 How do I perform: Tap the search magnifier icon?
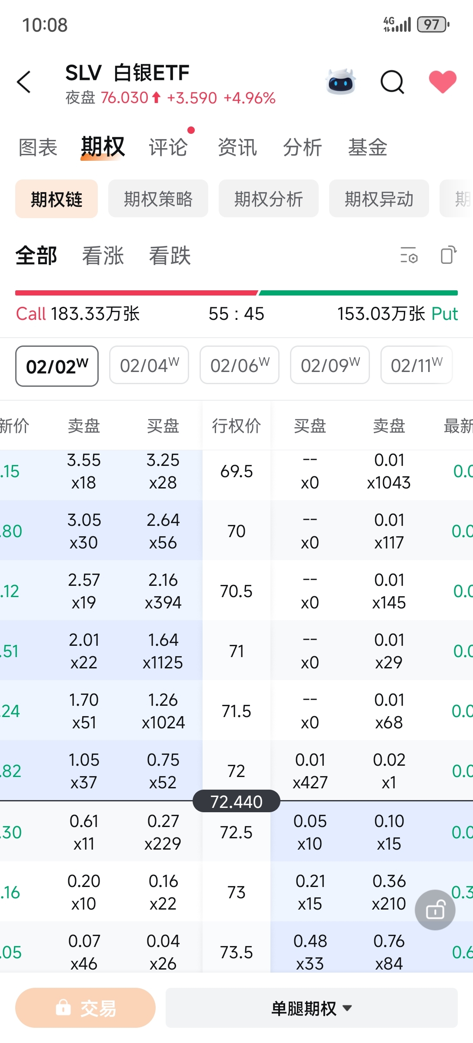[392, 82]
